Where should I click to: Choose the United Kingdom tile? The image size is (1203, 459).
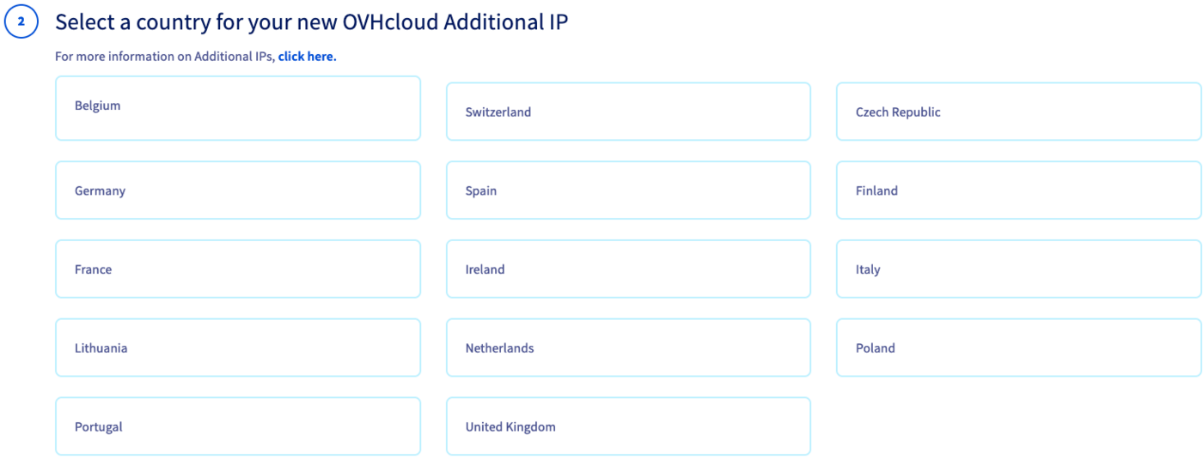[x=628, y=426]
